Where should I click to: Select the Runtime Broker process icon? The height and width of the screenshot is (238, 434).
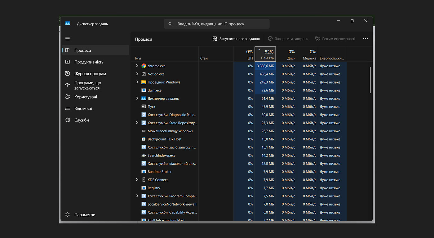pos(144,172)
